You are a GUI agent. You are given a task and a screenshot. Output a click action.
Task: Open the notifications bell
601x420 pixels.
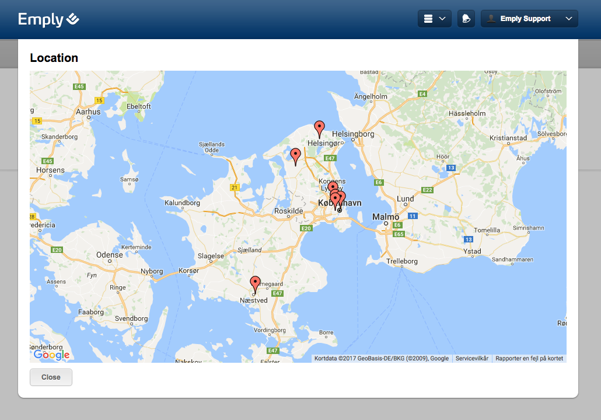coord(466,19)
